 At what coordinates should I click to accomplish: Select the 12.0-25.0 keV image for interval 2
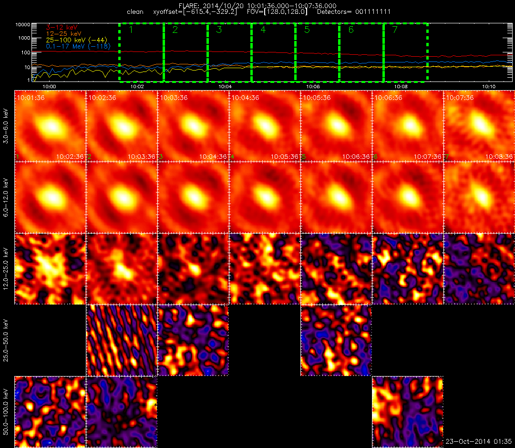click(x=122, y=269)
